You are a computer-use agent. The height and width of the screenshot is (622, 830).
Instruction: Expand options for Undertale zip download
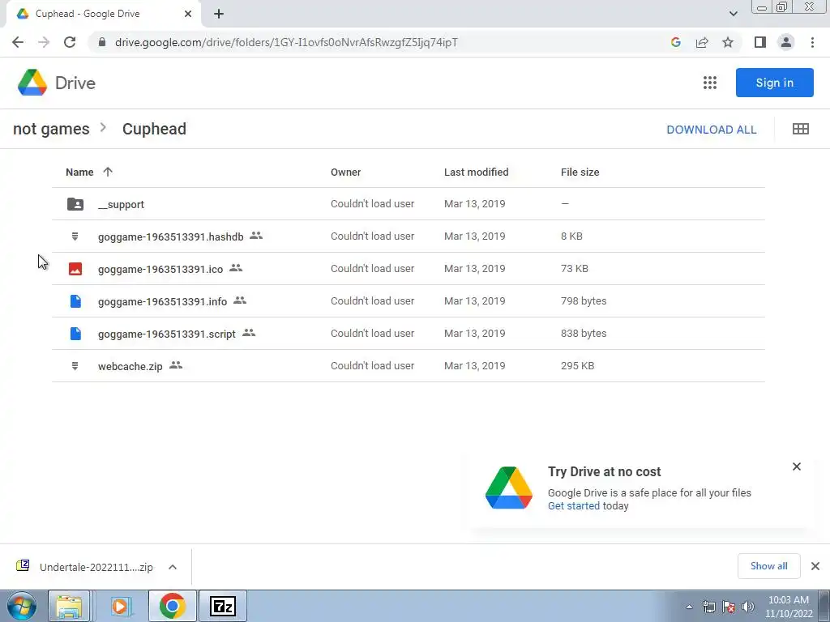point(173,567)
